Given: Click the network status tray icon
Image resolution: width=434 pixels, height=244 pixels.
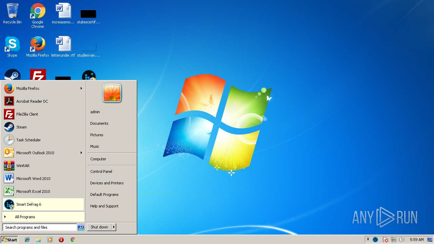Looking at the screenshot, I should pyautogui.click(x=394, y=240).
